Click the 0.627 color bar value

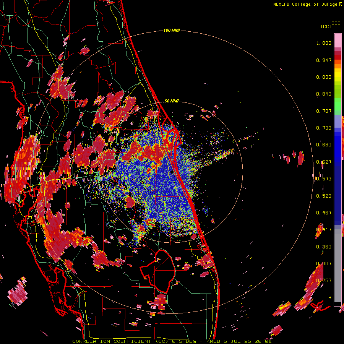pyautogui.click(x=324, y=162)
